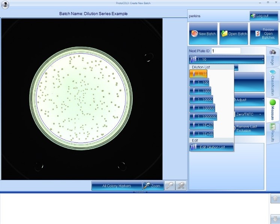The height and width of the screenshot is (224, 280).
Task: Open the Results side tab
Action: point(273,132)
